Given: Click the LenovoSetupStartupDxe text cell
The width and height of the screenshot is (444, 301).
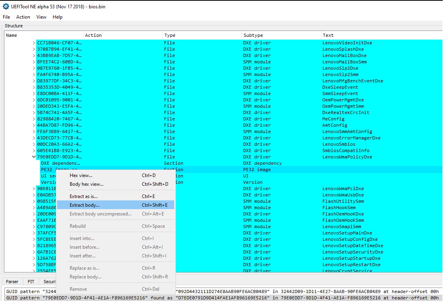Looking at the screenshot, I should click(x=351, y=258).
